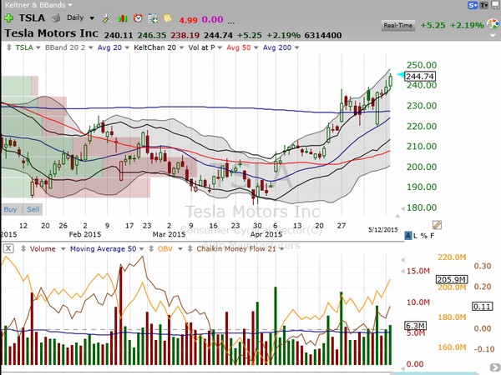Viewport: 501px width, 375px height.
Task: Expand the Avg 50 indicator dropdown
Action: click(256, 47)
